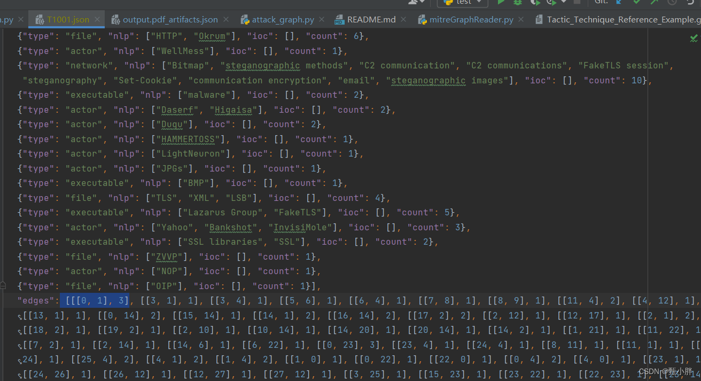The image size is (701, 381).
Task: Close the README.md tab
Action: (404, 20)
